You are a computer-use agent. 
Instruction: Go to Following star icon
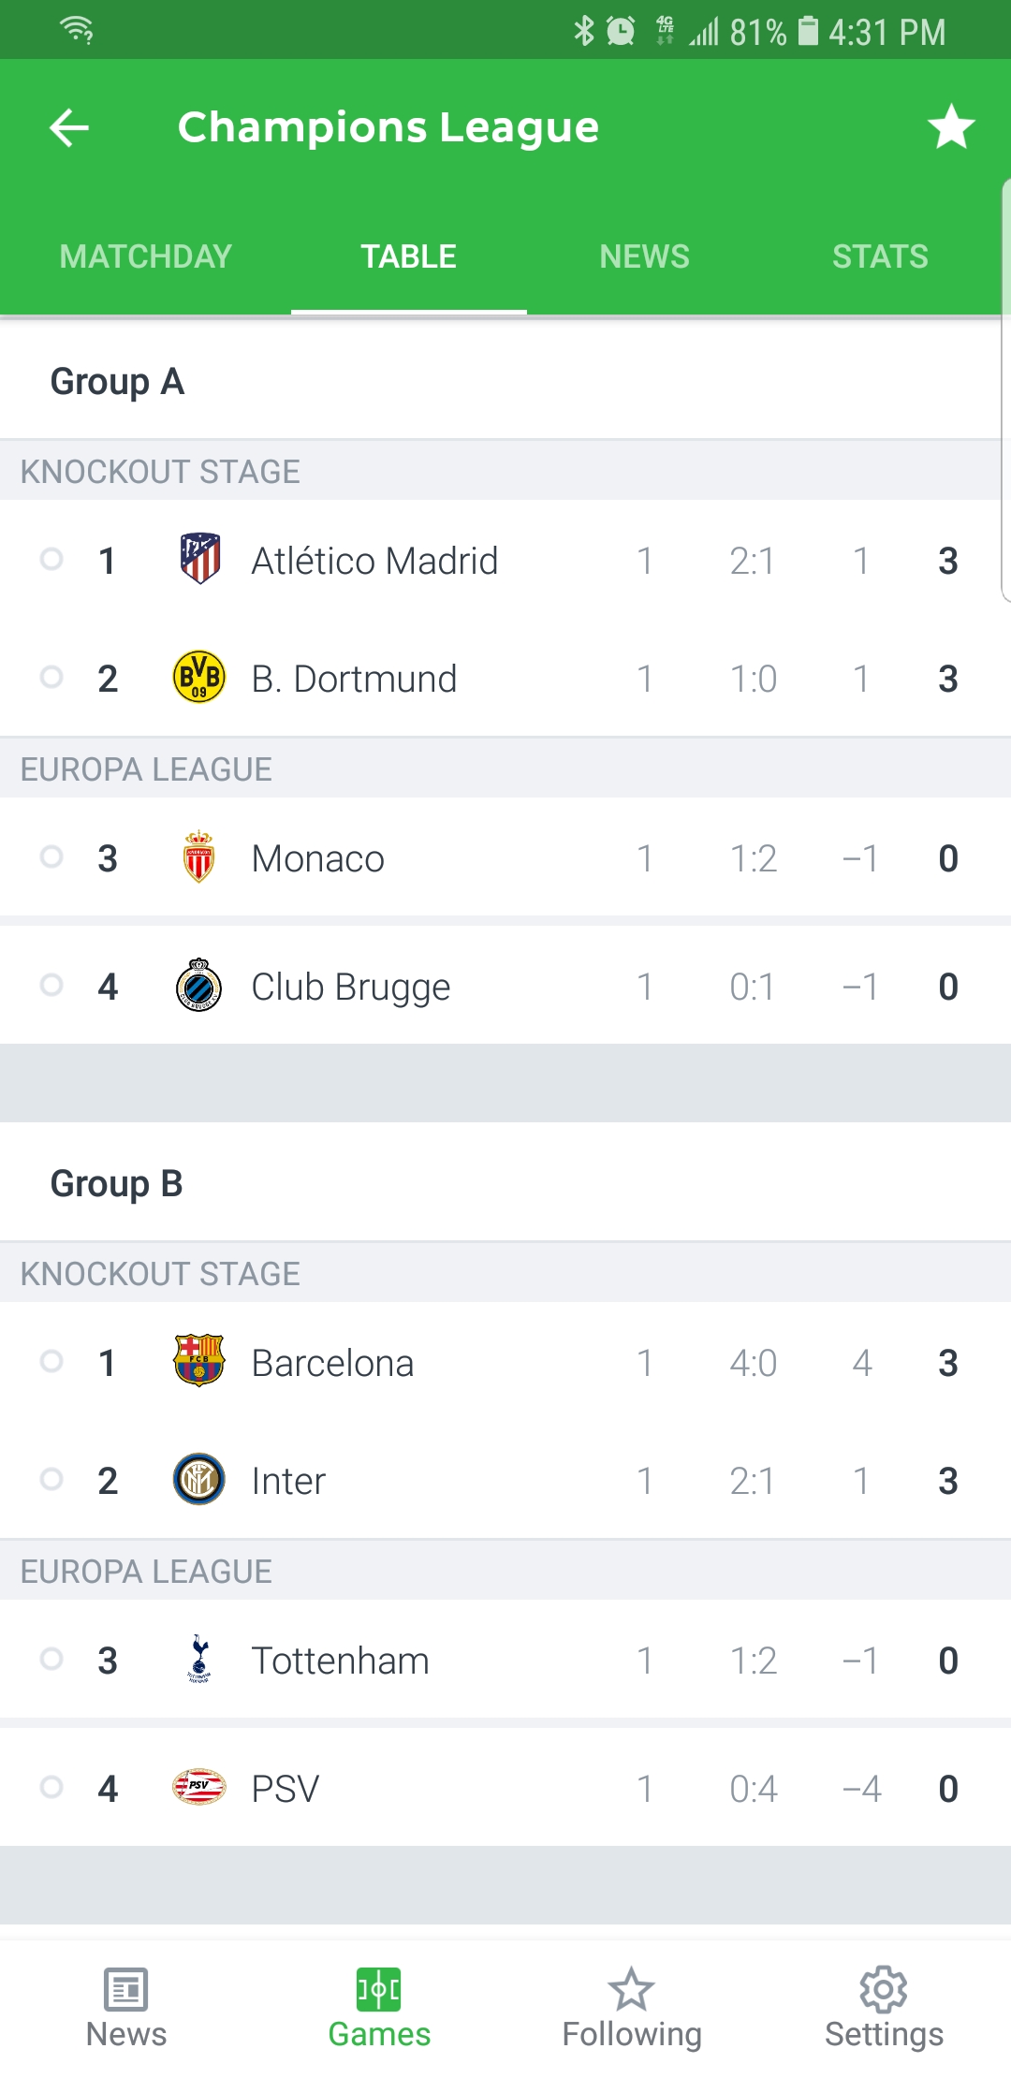pyautogui.click(x=632, y=1989)
